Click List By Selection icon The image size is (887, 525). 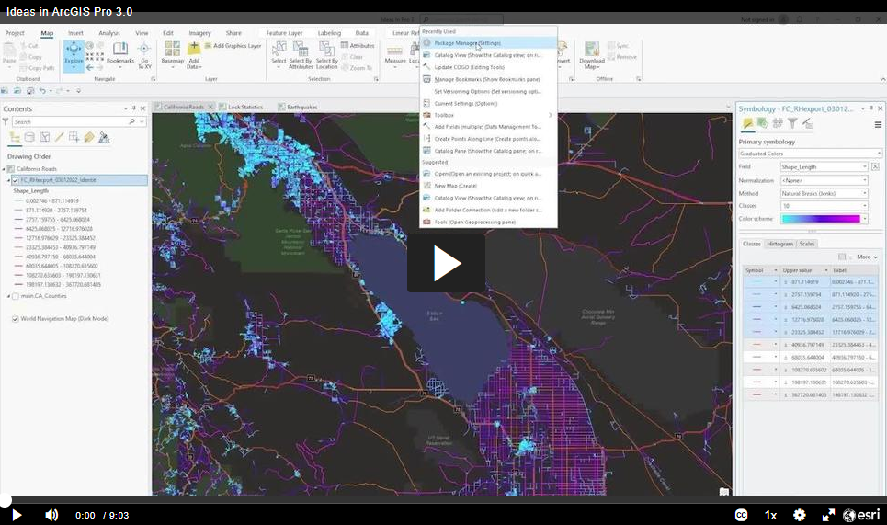tap(45, 138)
